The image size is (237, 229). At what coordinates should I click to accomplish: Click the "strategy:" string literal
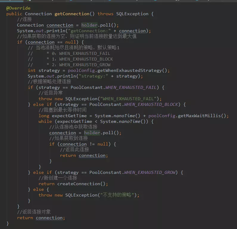(x=93, y=76)
